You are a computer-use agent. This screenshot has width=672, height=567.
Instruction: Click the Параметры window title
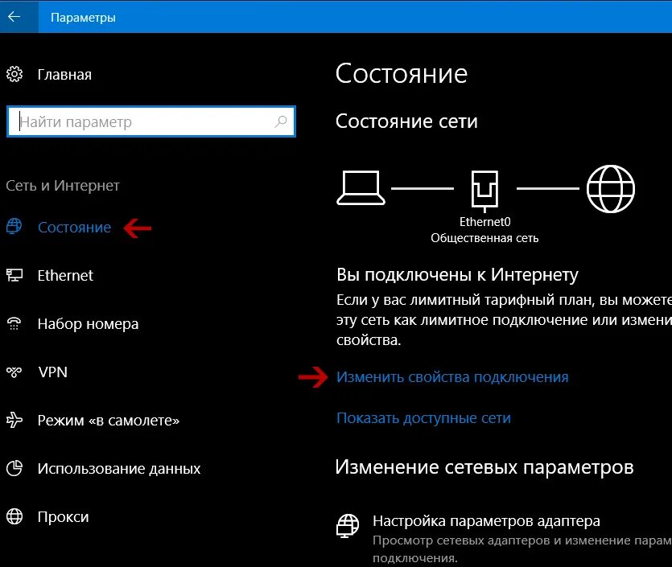point(83,18)
